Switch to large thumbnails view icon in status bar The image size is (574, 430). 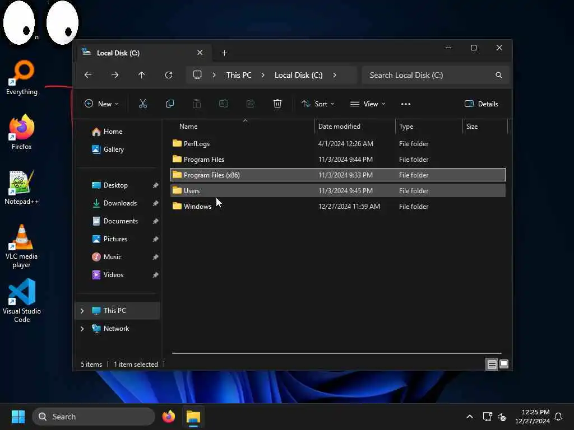[504, 364]
